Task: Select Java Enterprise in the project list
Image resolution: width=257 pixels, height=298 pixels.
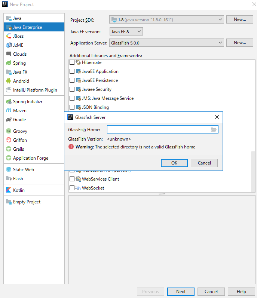Action: pos(34,27)
